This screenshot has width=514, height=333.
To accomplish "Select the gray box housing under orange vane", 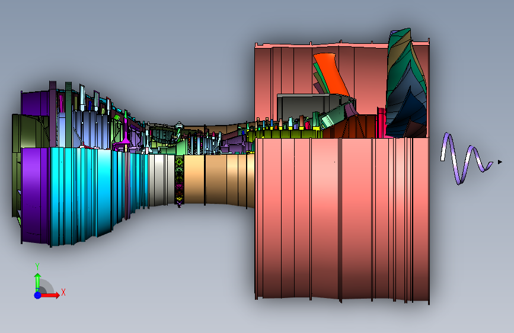I will pos(303,107).
